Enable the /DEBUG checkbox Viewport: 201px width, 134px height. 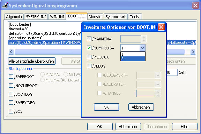[x=89, y=66]
